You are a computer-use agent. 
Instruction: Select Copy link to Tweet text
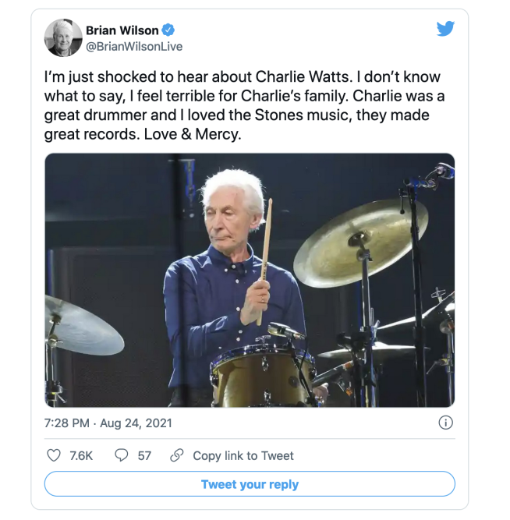pos(243,455)
